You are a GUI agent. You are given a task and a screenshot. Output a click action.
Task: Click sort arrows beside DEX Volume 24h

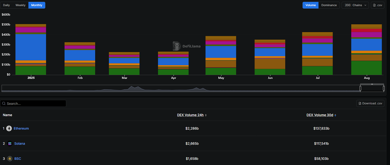click(206, 115)
